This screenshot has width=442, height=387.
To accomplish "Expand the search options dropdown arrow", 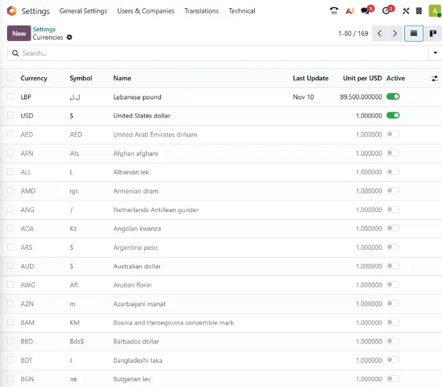I will (435, 53).
